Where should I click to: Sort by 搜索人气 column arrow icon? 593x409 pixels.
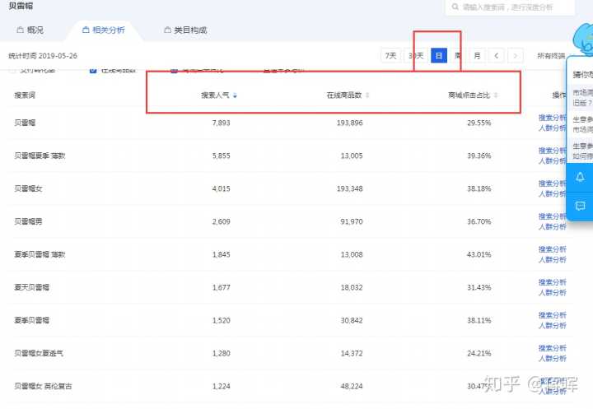pos(236,95)
